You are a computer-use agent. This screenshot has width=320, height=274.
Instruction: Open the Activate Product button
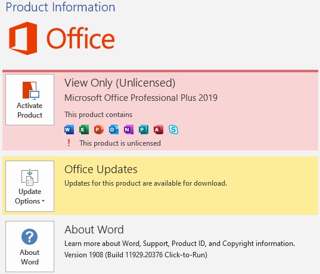(x=30, y=100)
